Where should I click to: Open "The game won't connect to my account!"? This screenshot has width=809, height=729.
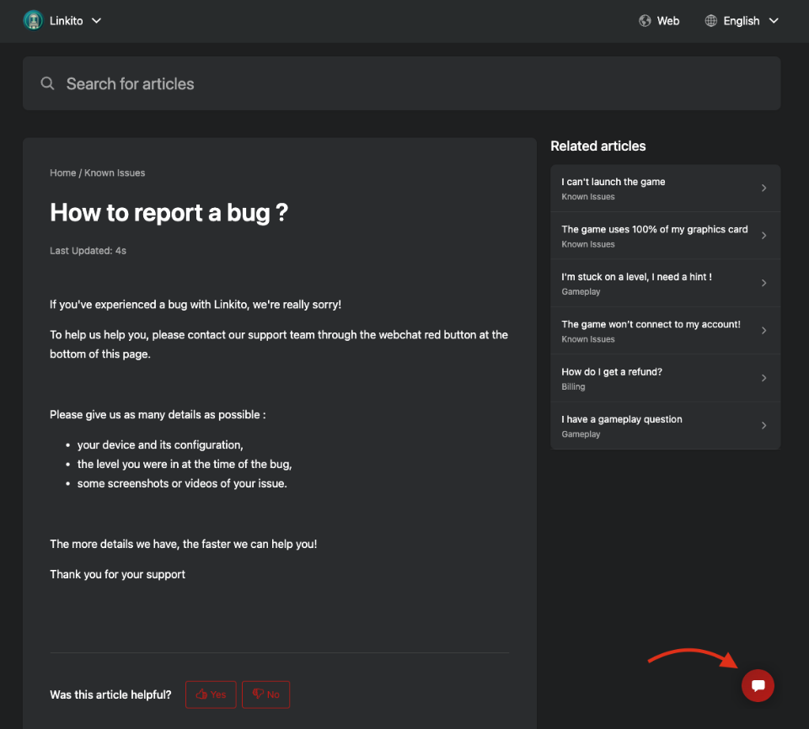click(x=665, y=331)
